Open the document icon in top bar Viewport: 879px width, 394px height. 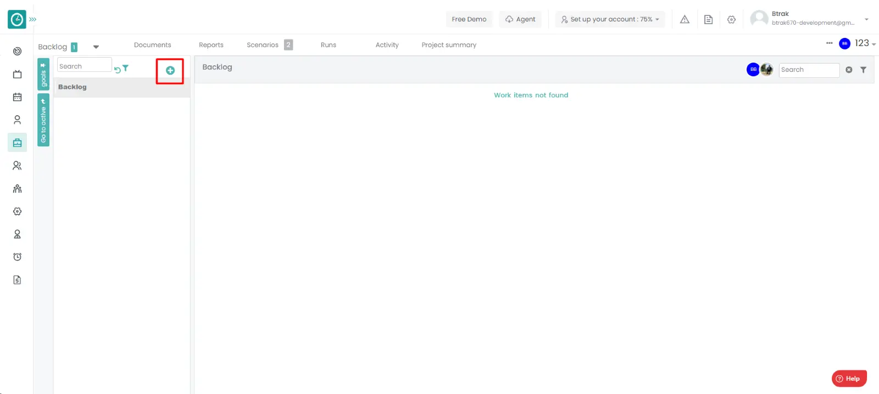tap(708, 19)
